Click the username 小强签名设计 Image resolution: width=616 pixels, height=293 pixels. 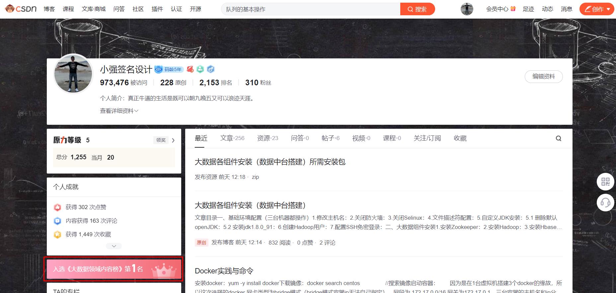tap(126, 69)
